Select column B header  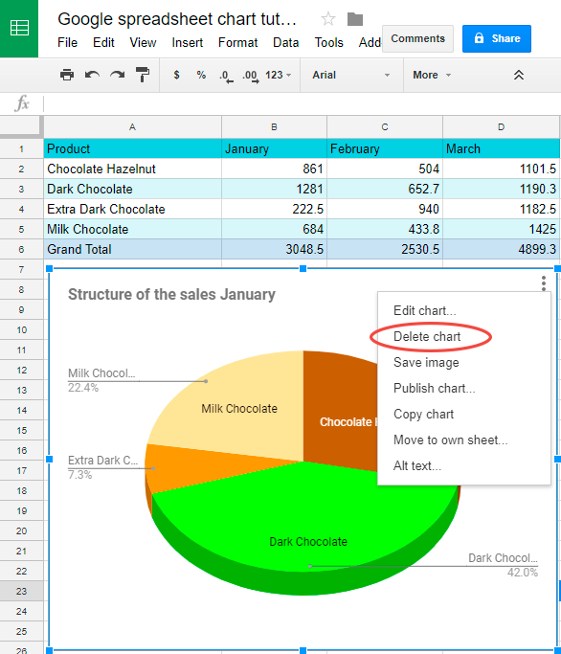[x=274, y=126]
